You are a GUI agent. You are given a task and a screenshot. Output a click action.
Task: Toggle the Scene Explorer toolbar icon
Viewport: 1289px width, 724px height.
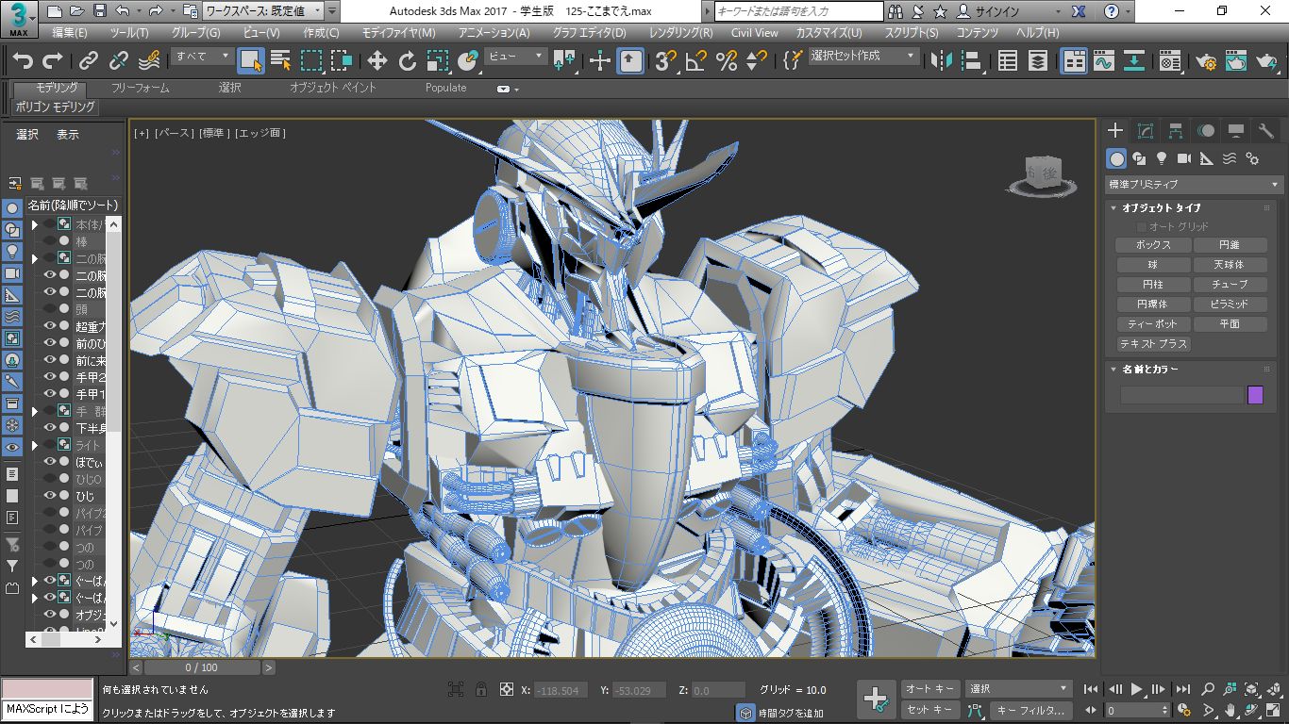pos(1008,61)
